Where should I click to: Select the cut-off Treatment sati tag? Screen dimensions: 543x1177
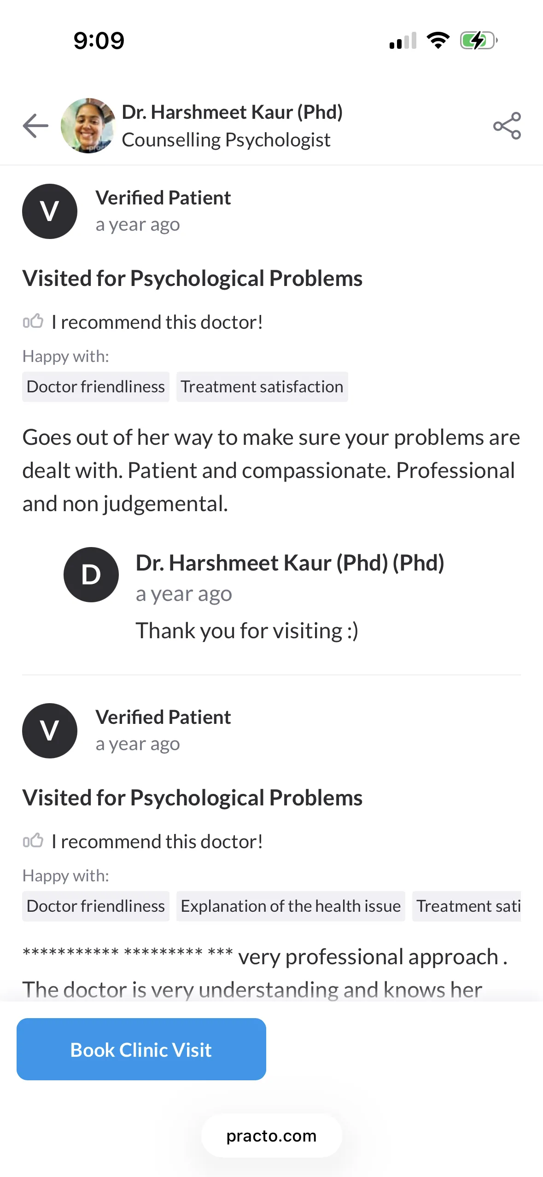point(467,906)
